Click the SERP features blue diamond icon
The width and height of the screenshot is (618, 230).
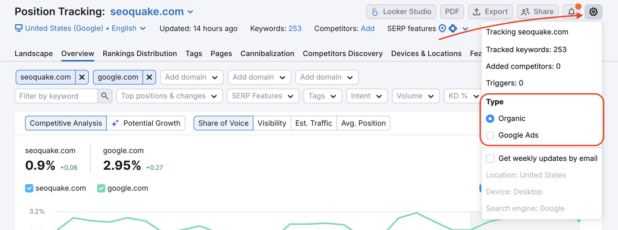pos(453,28)
